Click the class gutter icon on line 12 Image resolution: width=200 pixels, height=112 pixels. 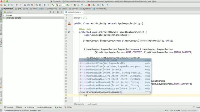[69, 24]
